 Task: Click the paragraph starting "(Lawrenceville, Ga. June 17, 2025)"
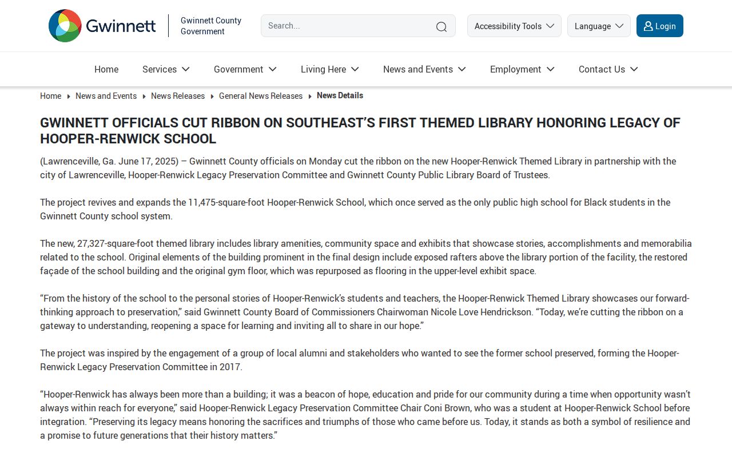(358, 168)
